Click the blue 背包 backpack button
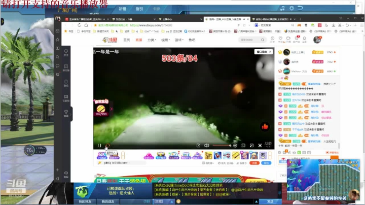 click(266, 163)
